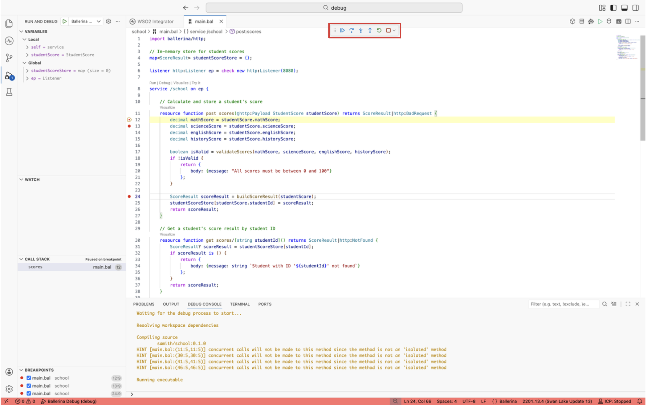
Task: Open the Run and Debug view
Action: click(x=9, y=76)
